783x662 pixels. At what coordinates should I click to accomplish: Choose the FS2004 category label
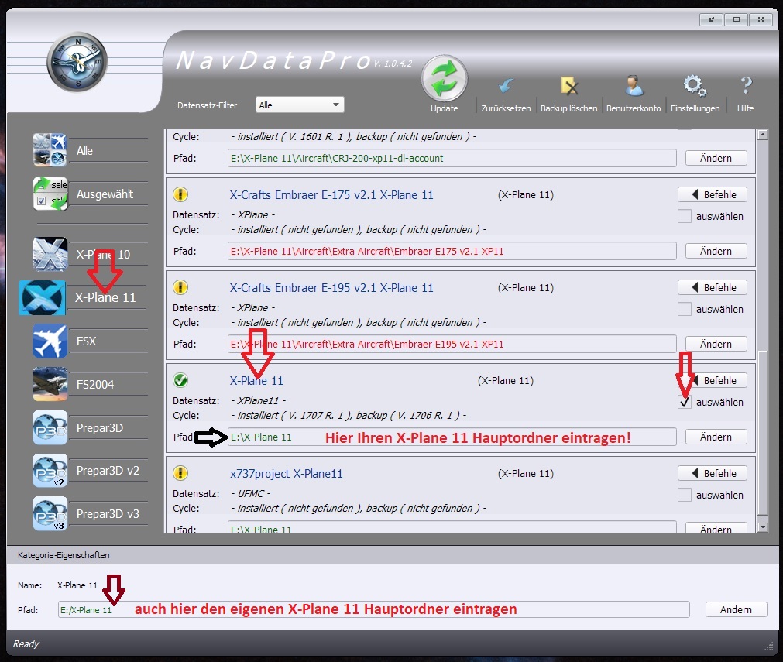click(x=95, y=384)
